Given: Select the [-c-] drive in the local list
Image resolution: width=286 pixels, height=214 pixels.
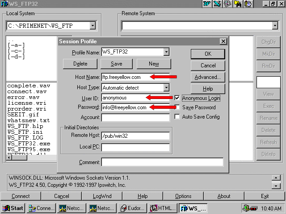Looking at the screenshot, I should [x=16, y=51].
